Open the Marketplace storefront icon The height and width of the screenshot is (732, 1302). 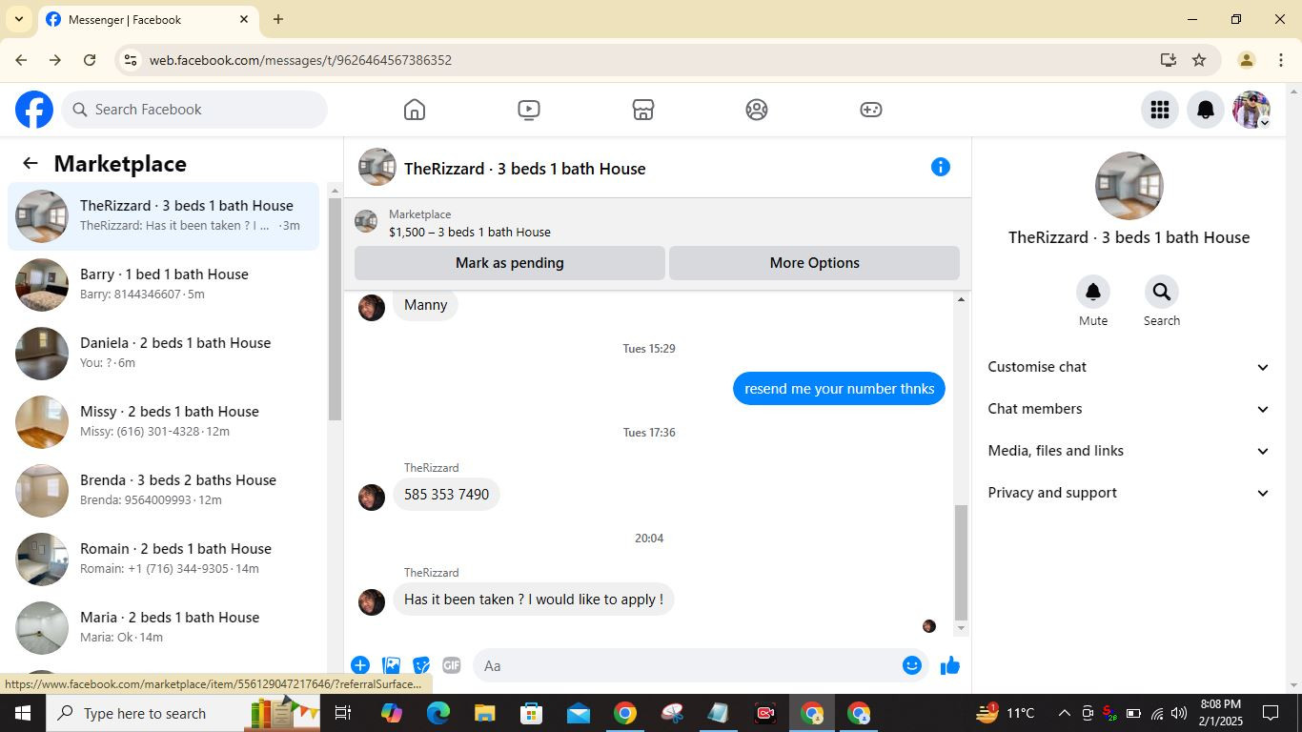643,110
